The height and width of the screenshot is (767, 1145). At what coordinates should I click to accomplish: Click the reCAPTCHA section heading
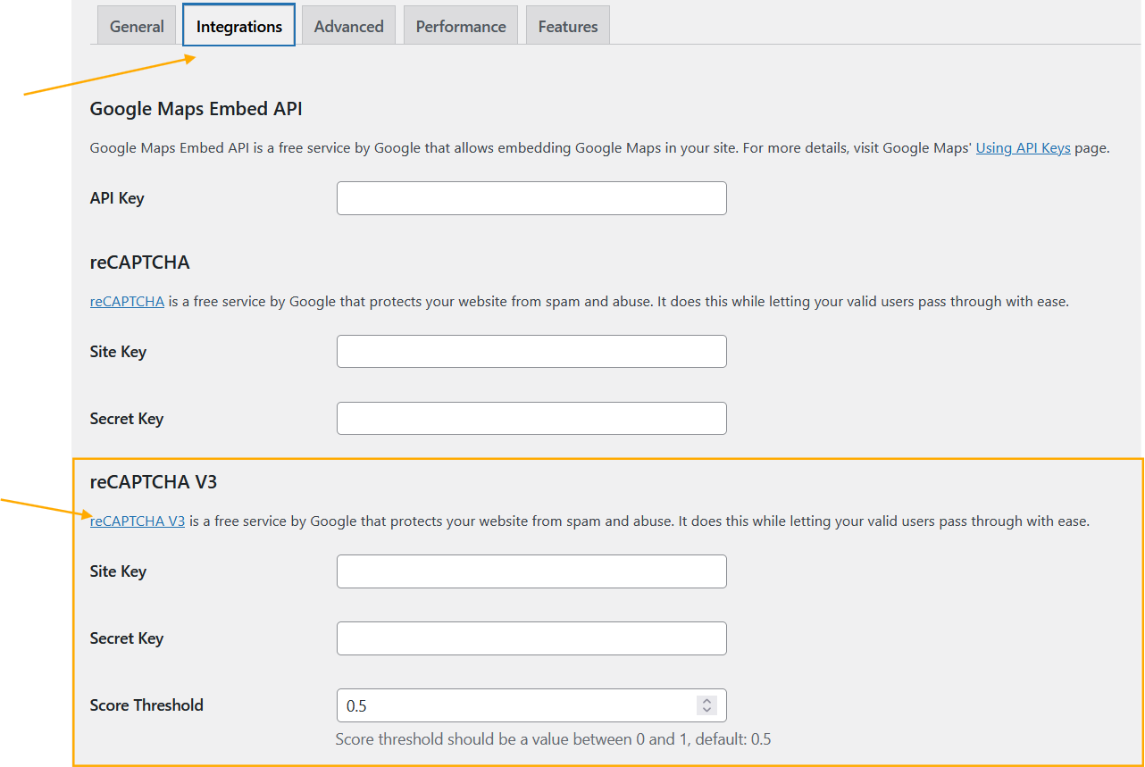(x=140, y=263)
